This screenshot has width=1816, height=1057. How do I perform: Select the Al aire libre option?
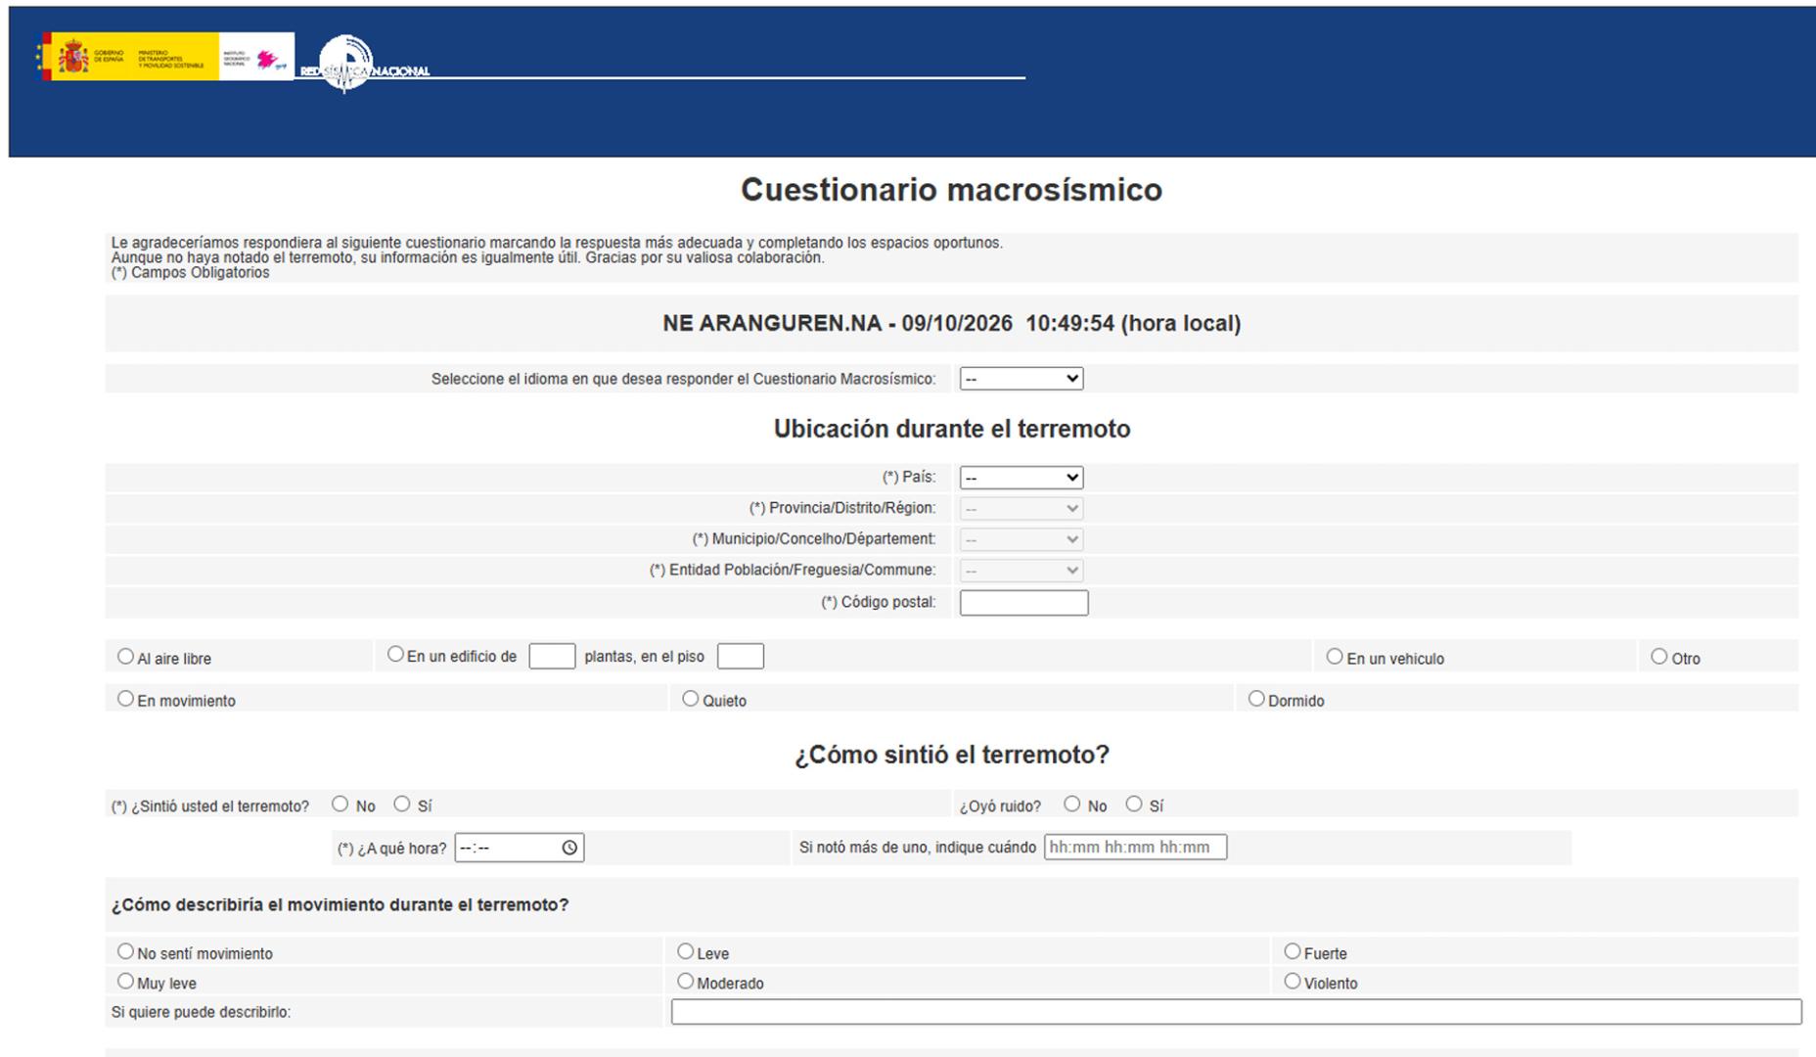pos(125,657)
